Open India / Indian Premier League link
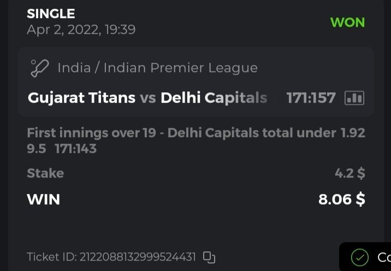 tap(157, 68)
